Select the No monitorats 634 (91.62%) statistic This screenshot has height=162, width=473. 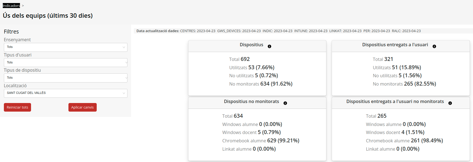pyautogui.click(x=260, y=84)
